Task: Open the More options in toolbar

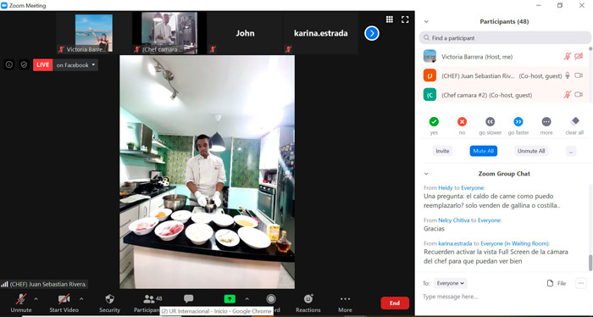Action: point(345,303)
